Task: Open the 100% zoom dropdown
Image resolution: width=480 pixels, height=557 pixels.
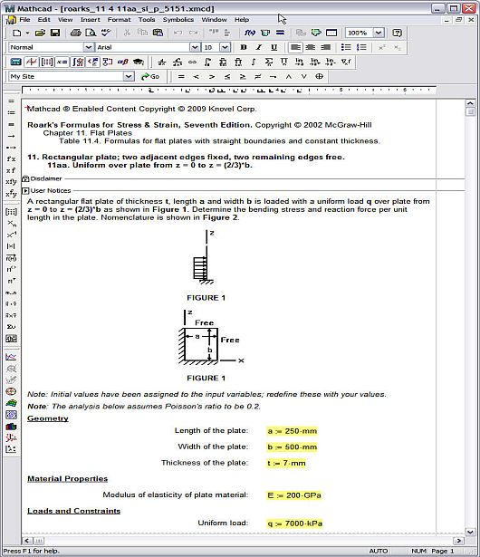Action: coord(379,33)
